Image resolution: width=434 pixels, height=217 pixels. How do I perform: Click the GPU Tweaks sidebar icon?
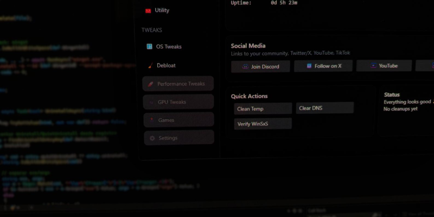tap(151, 102)
